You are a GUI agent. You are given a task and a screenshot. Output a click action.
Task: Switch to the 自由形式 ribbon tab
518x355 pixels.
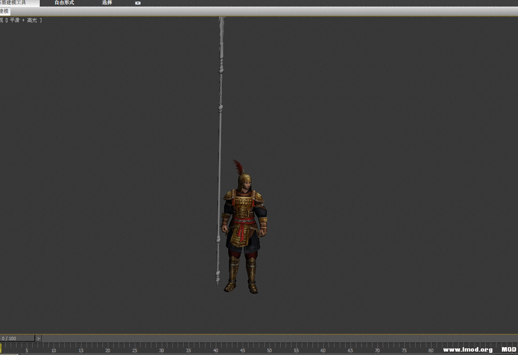click(x=64, y=3)
